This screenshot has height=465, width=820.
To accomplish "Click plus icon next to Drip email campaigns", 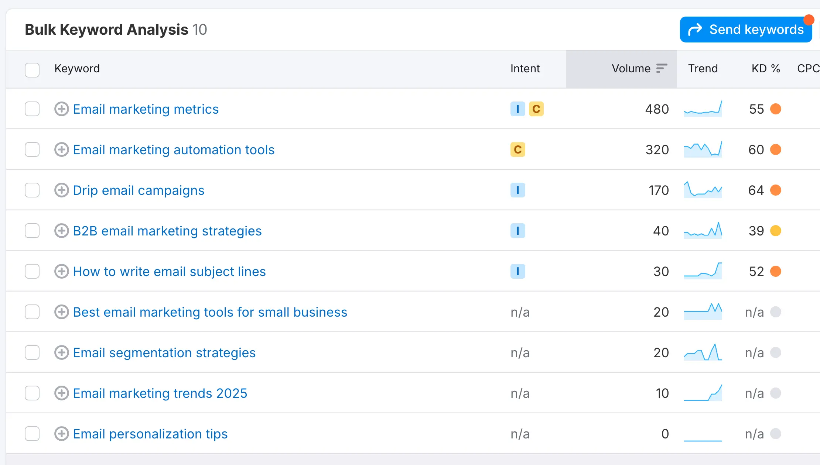I will click(61, 190).
